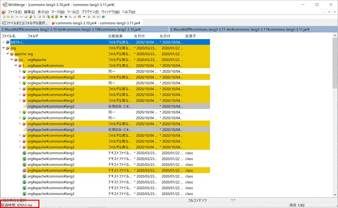The image size is (338, 208).
Task: Maximize the WinMerge window
Action: (317, 4)
